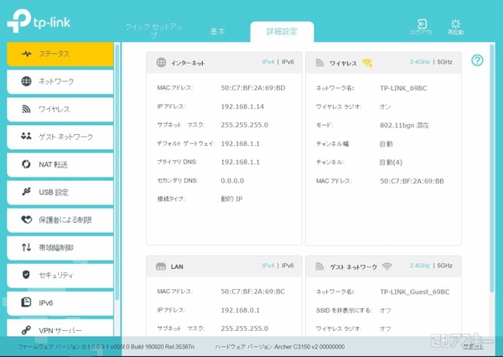Open the IPv6 sidebar menu
Viewport: 503px width, 357px height.
point(60,303)
